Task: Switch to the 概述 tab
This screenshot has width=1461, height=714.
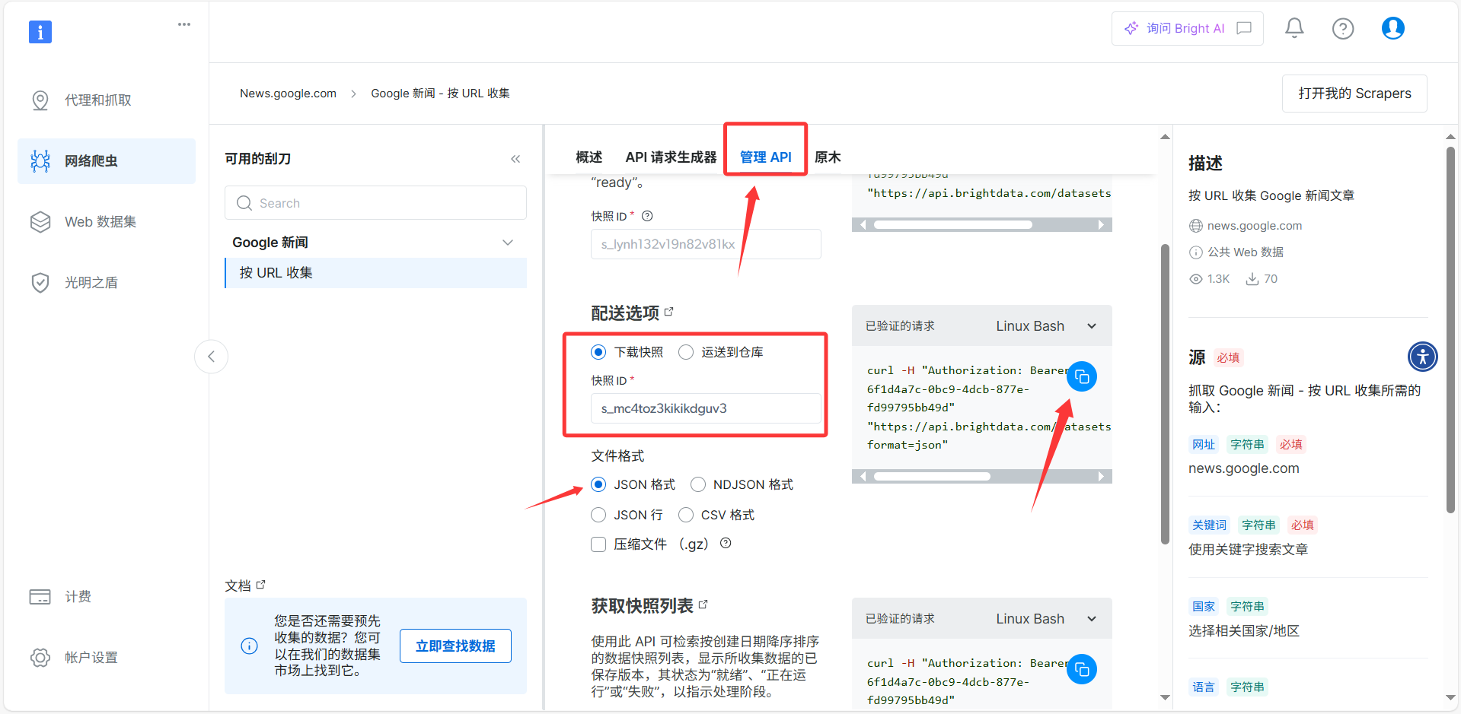Action: pyautogui.click(x=589, y=157)
